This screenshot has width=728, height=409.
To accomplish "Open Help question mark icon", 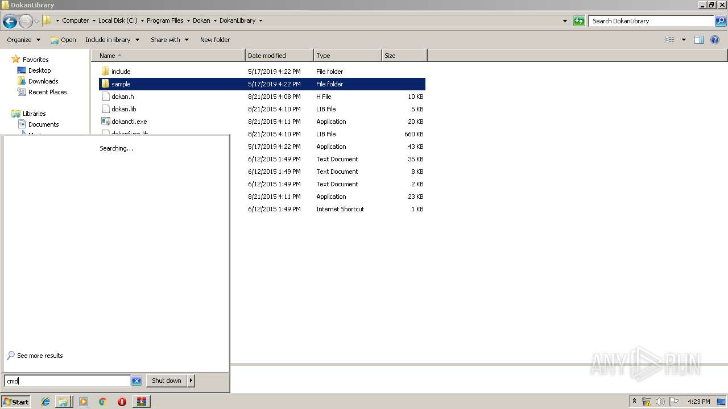I will tap(715, 40).
